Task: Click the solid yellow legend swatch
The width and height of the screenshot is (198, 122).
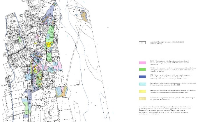Action: tap(142, 91)
